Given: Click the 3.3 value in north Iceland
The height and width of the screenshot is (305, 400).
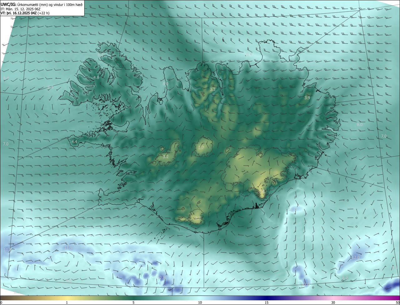Looking at the screenshot, I should (x=212, y=90).
